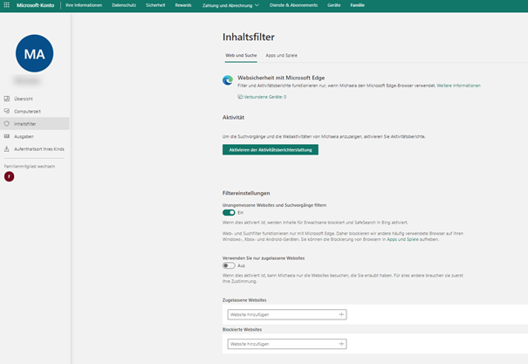Focus the Blockierte Websites input field
This screenshot has height=364, width=528.
[287, 344]
